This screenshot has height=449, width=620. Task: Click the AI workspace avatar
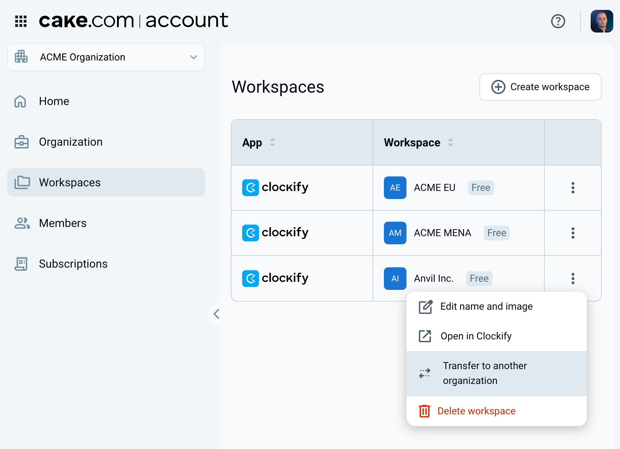point(395,279)
